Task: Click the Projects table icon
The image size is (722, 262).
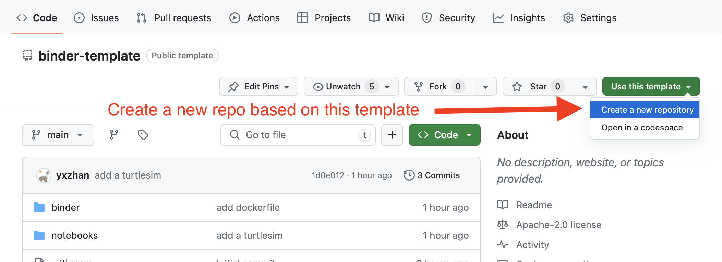Action: (x=303, y=18)
